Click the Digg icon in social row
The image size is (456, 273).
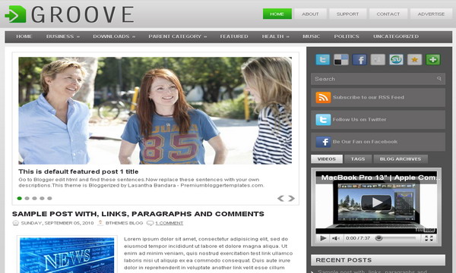[x=378, y=59]
